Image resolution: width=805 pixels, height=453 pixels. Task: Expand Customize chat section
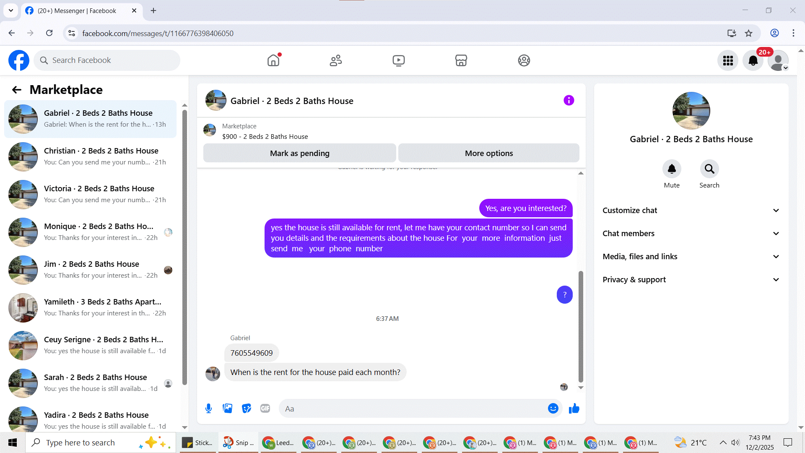[x=691, y=211]
